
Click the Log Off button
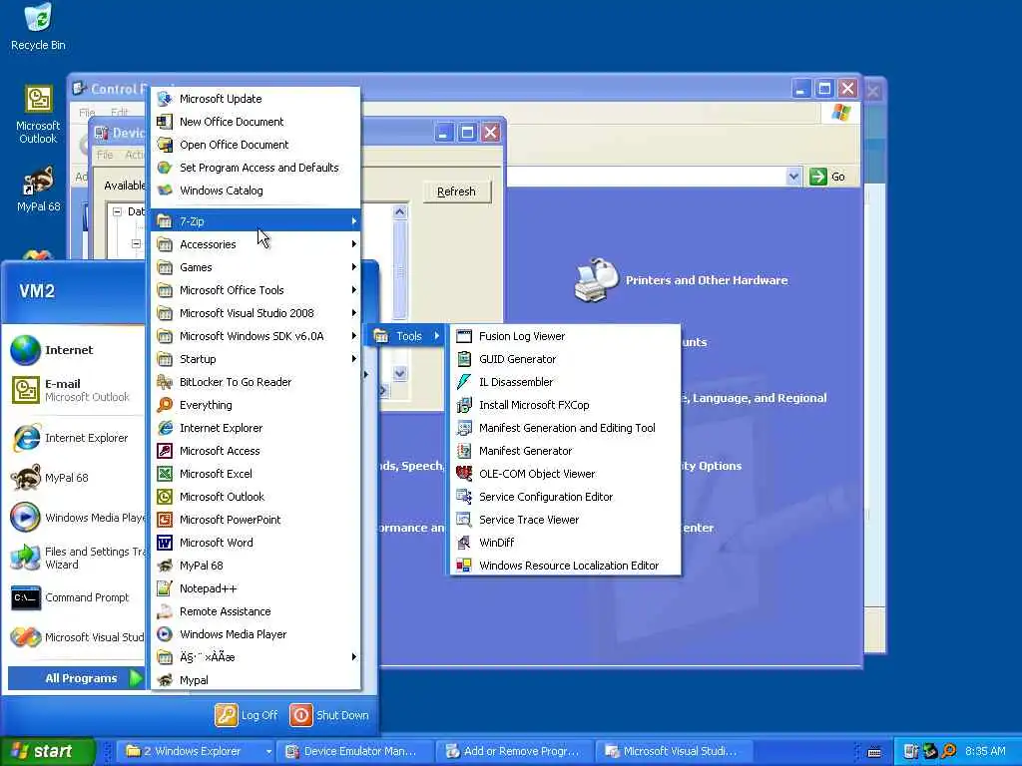click(x=247, y=715)
